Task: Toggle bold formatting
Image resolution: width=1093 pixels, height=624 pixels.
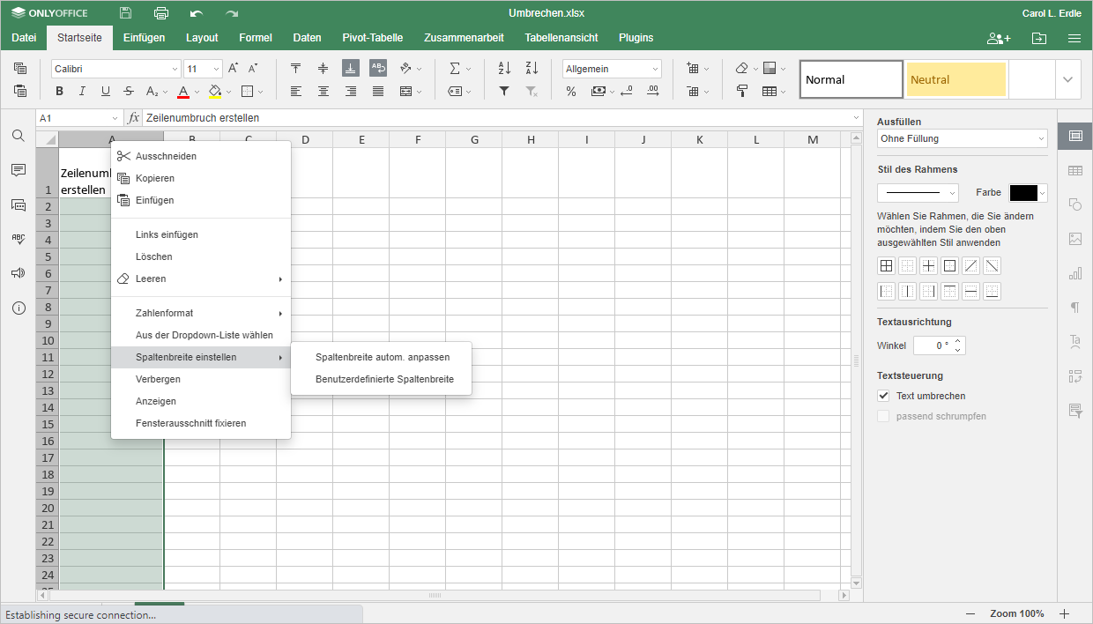Action: click(59, 91)
